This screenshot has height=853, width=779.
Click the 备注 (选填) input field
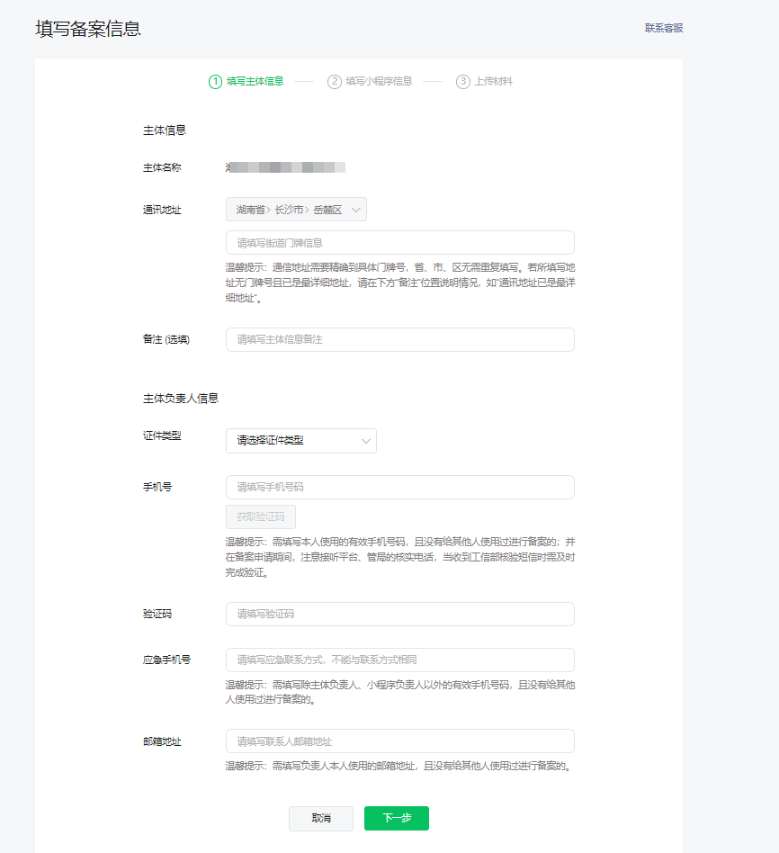point(399,339)
